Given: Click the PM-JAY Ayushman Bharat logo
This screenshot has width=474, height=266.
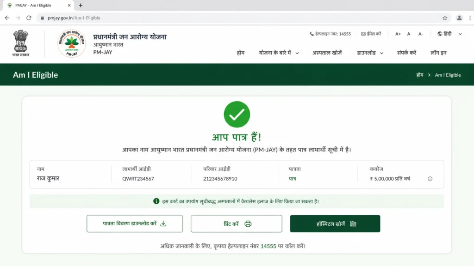Looking at the screenshot, I should point(72,43).
